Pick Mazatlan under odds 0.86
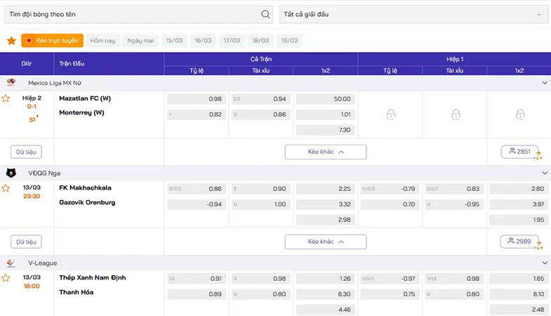 [261, 114]
